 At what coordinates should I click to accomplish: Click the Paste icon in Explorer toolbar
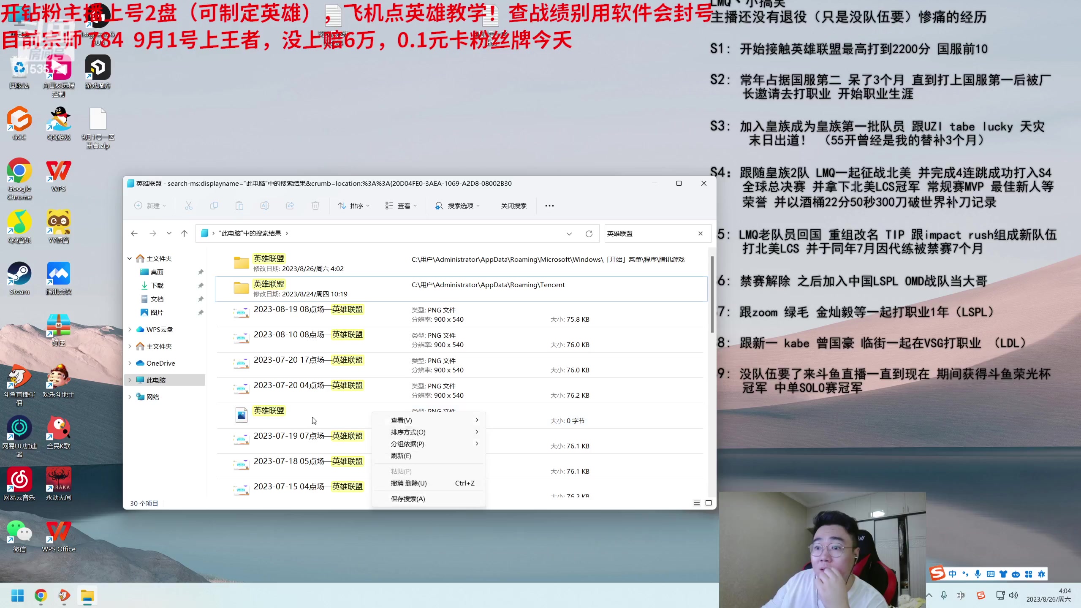[239, 206]
